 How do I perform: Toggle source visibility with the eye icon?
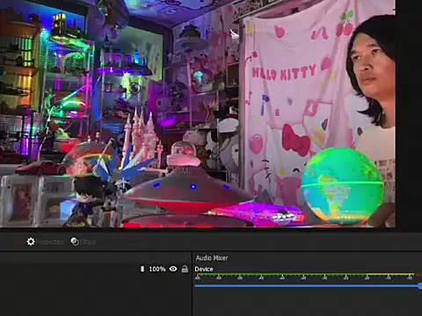[x=173, y=269]
